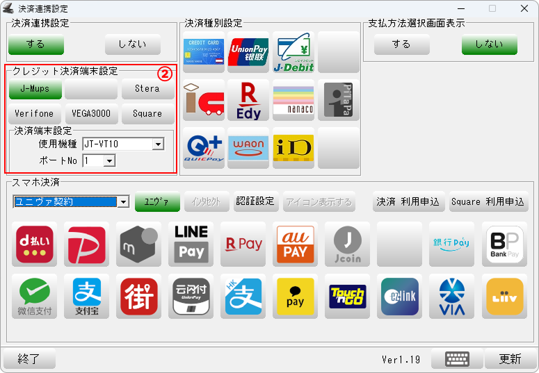This screenshot has height=373, width=539.
Task: Click the Rakuten Edy payment icon
Action: [248, 100]
